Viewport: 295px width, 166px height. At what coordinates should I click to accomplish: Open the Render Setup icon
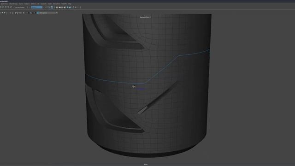tap(70, 7)
